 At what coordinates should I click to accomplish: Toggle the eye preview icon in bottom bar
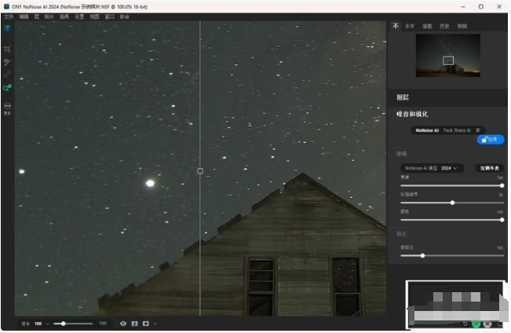click(x=123, y=324)
